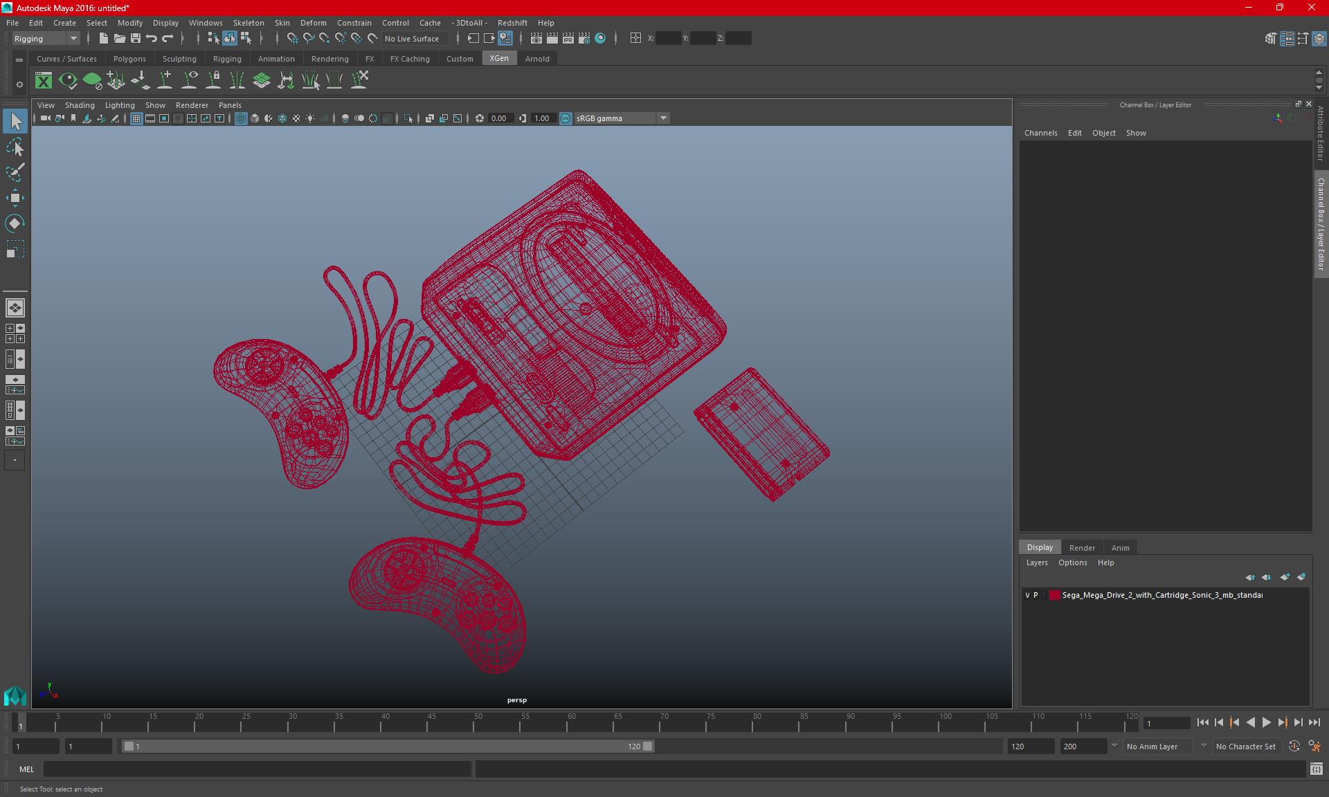
Task: Go to start of playback range
Action: tap(1202, 722)
